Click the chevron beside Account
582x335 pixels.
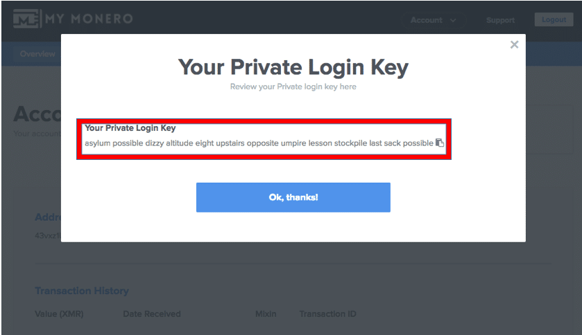(453, 20)
